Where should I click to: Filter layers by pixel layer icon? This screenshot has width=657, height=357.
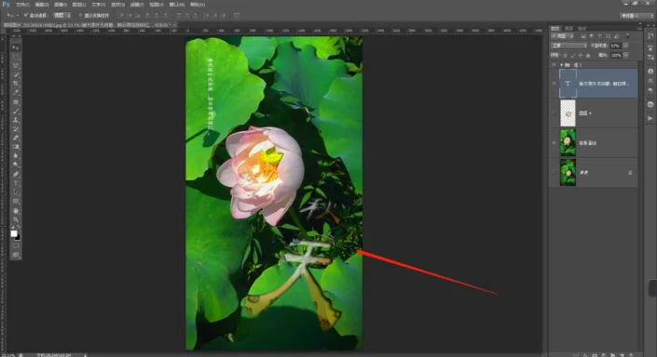click(x=583, y=36)
